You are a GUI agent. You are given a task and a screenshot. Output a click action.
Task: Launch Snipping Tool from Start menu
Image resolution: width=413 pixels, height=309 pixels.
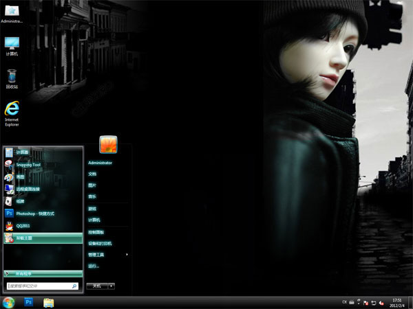(x=43, y=165)
